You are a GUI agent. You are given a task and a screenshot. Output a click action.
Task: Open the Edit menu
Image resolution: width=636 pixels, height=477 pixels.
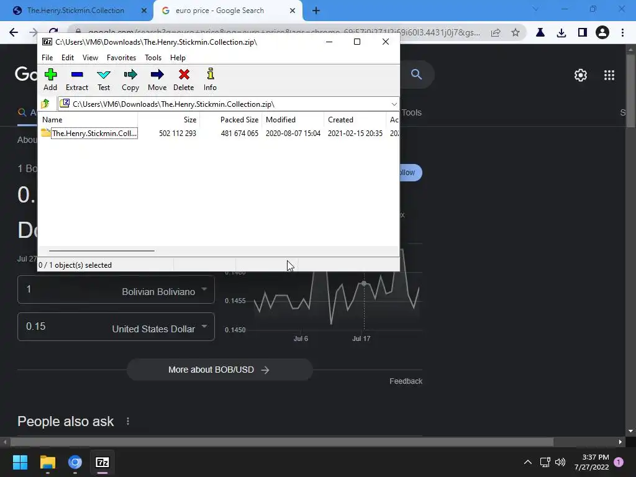67,58
